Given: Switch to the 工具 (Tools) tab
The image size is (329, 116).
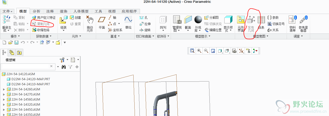Looking at the screenshot, I should (98, 11).
